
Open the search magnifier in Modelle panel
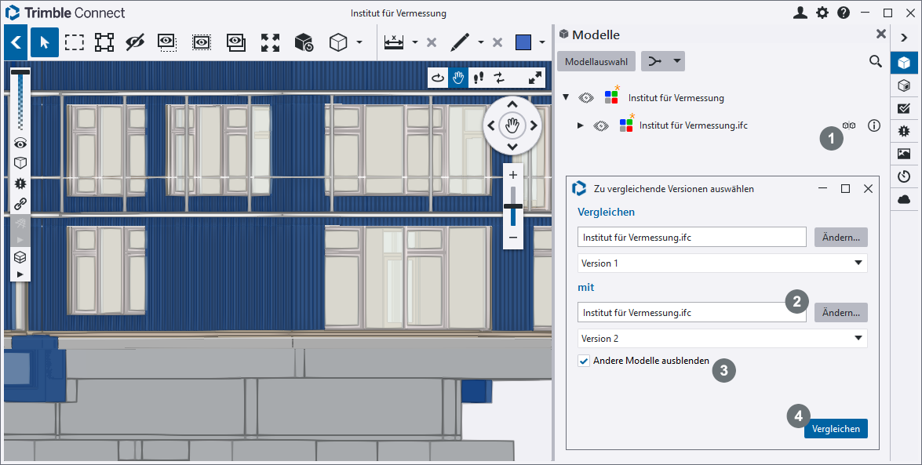point(875,61)
